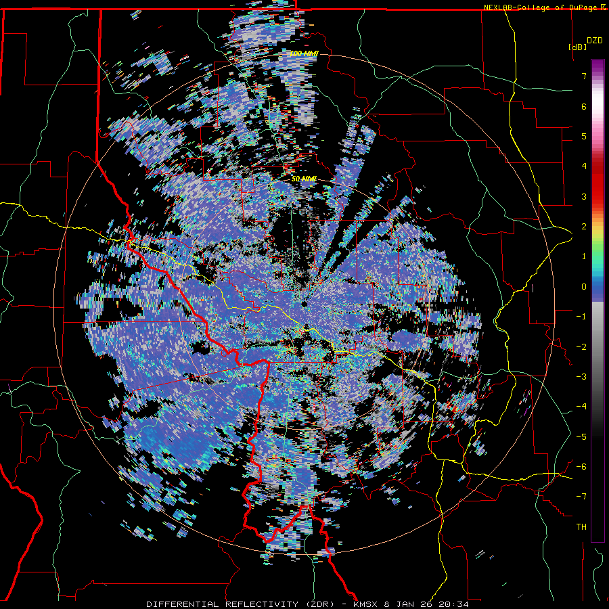
Task: Click the 3 value on color scale
Action: click(x=584, y=196)
